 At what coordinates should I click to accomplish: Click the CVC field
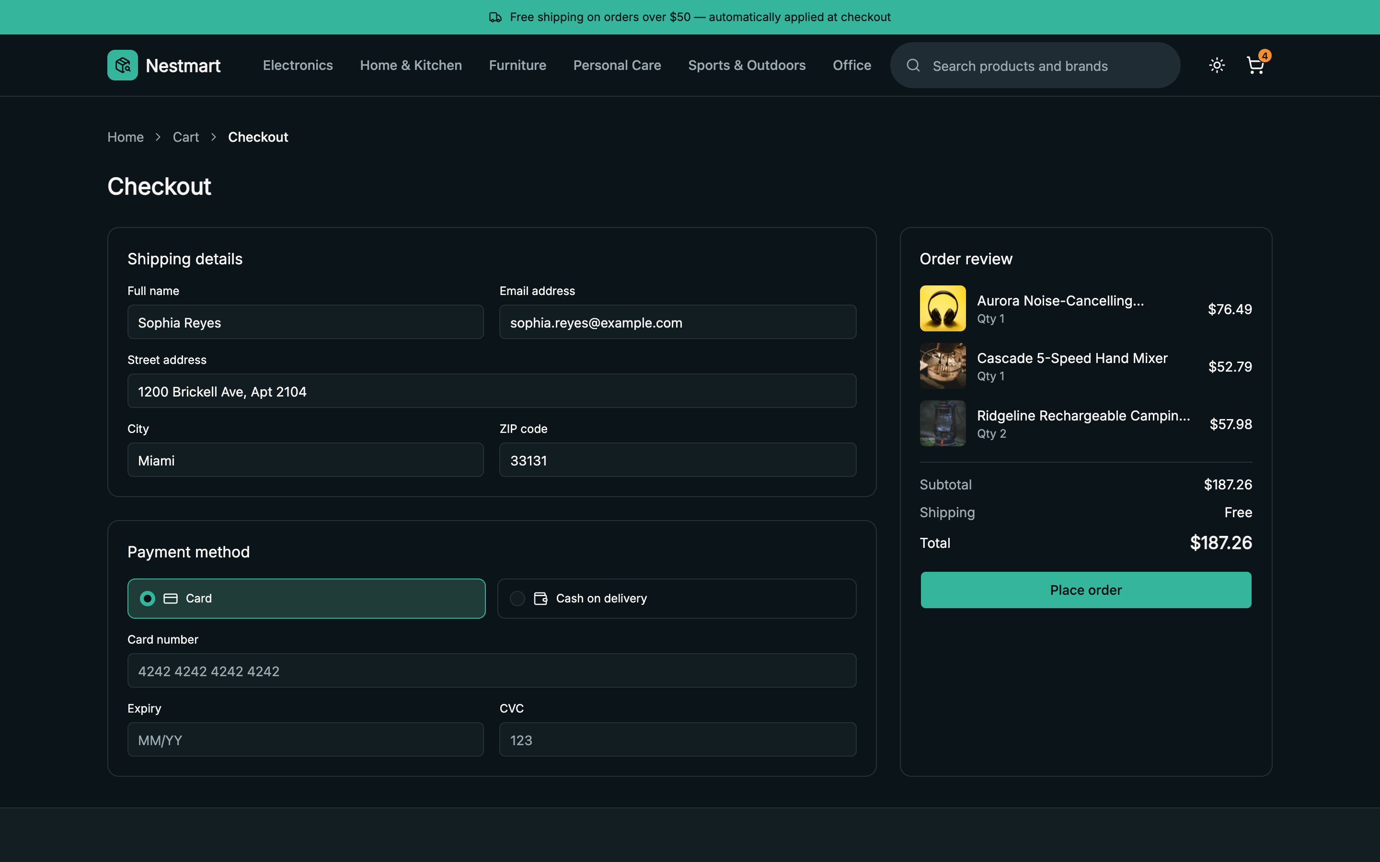click(678, 739)
